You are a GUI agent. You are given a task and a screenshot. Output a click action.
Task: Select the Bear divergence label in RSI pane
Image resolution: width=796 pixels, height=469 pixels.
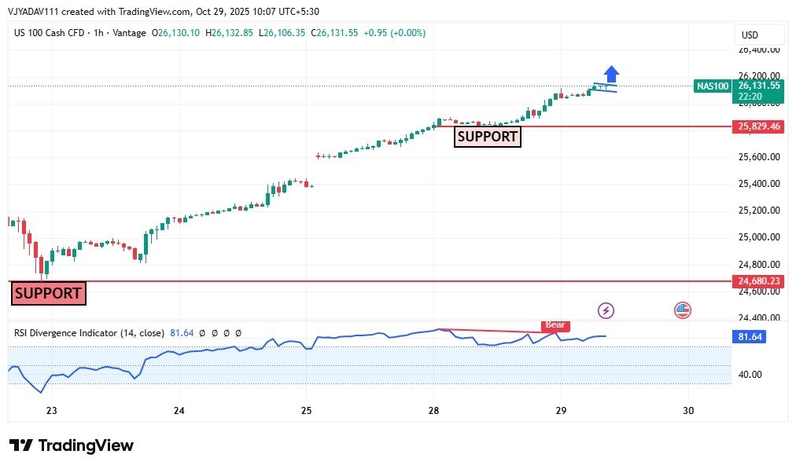point(555,324)
